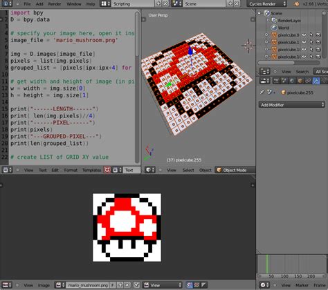This screenshot has width=328, height=290.
Task: Collapse the Scene tree in outliner
Action: click(x=259, y=13)
